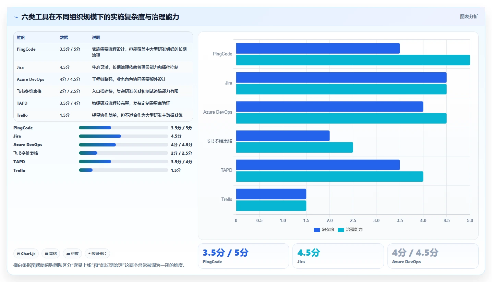The image size is (492, 282).
Task: Select the 进度 tag
Action: click(x=72, y=254)
